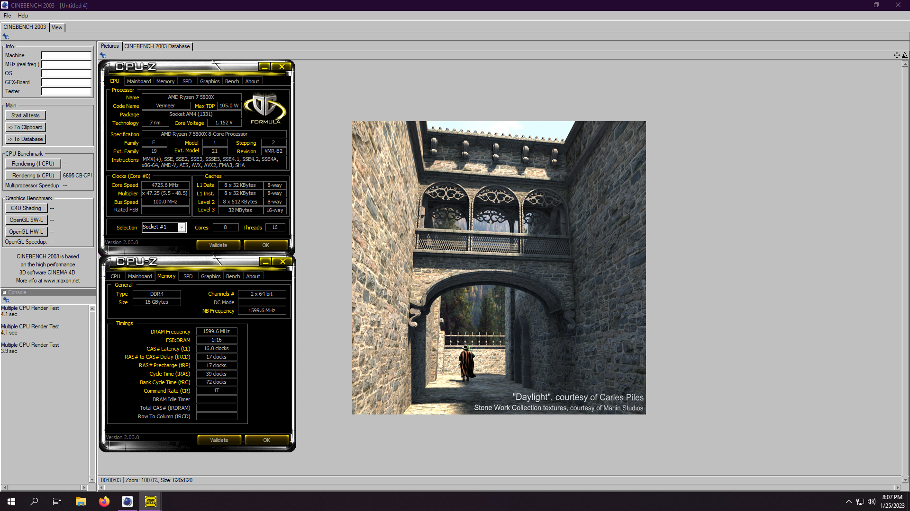Viewport: 910px width, 511px height.
Task: Click the Machine input field
Action: coord(66,55)
